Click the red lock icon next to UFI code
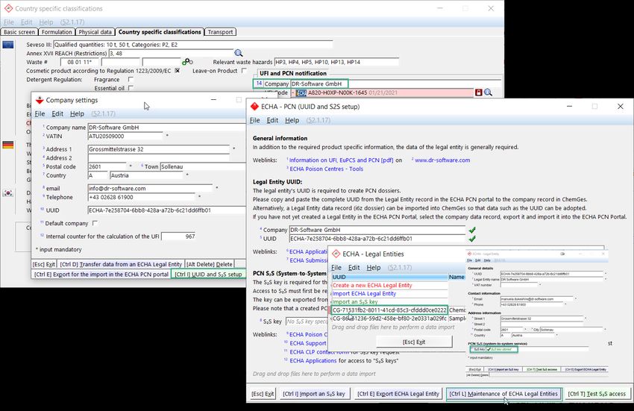634x411 pixels. [x=478, y=92]
